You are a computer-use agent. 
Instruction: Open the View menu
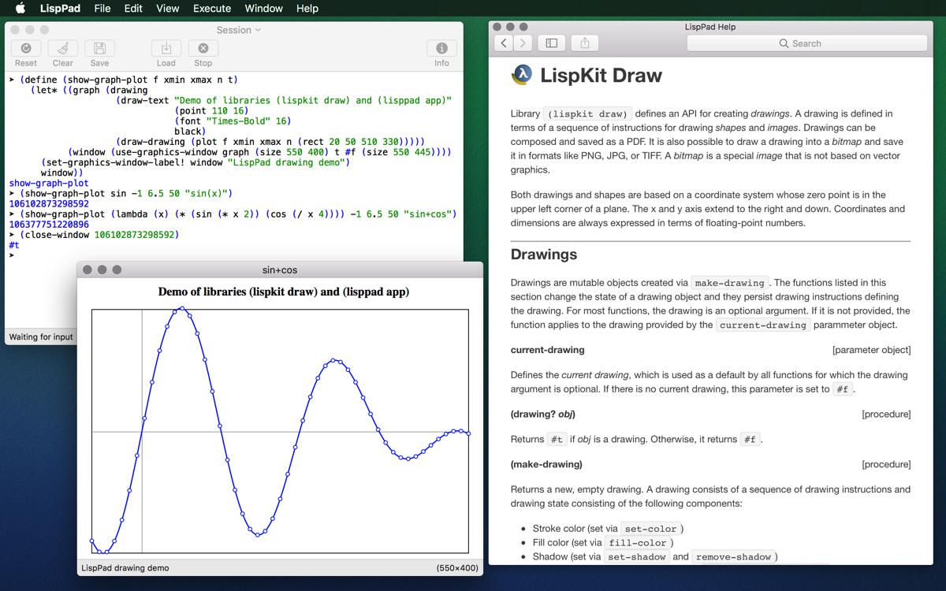[x=168, y=9]
